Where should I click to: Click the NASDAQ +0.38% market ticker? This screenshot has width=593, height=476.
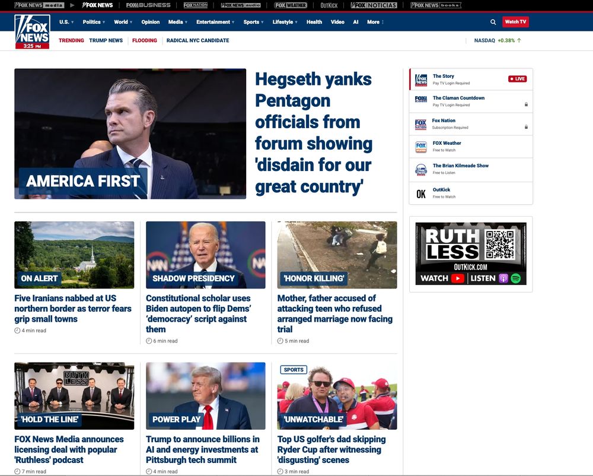498,40
